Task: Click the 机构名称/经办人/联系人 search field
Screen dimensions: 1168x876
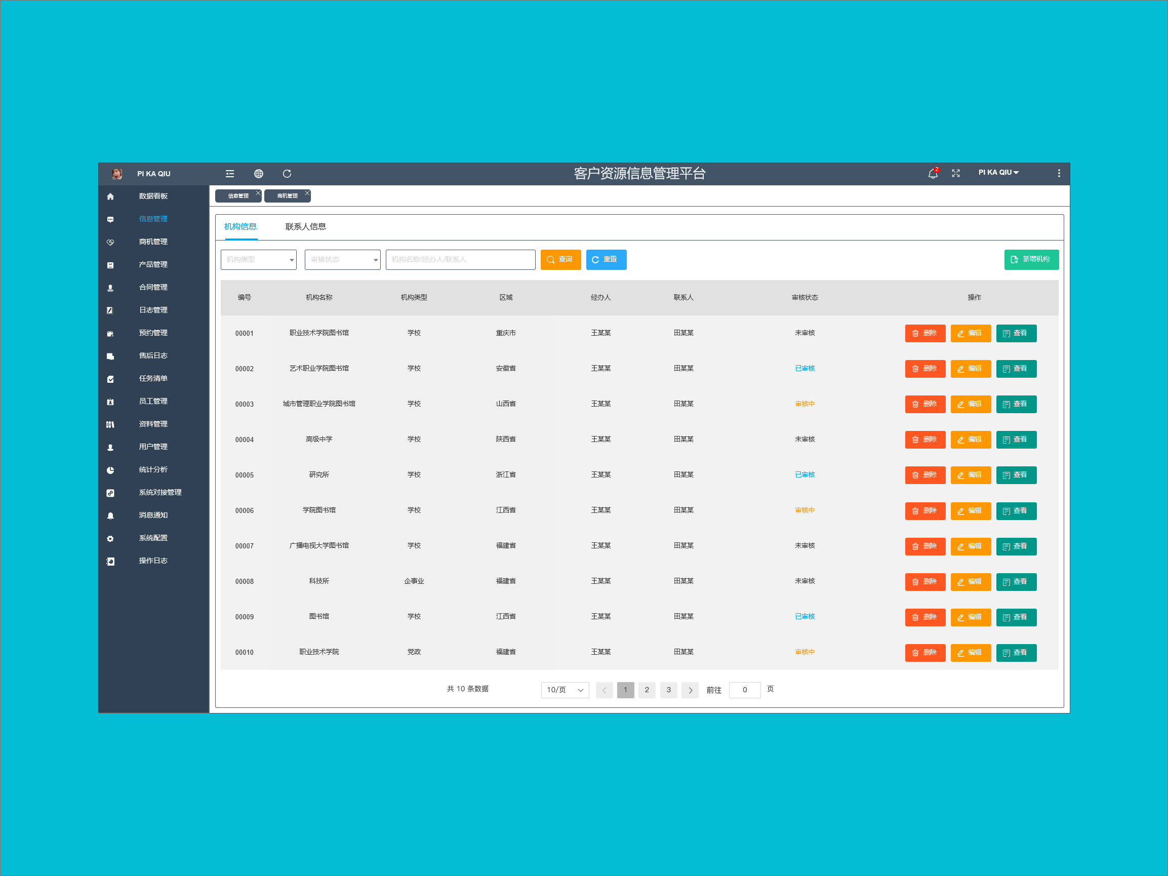Action: tap(460, 260)
